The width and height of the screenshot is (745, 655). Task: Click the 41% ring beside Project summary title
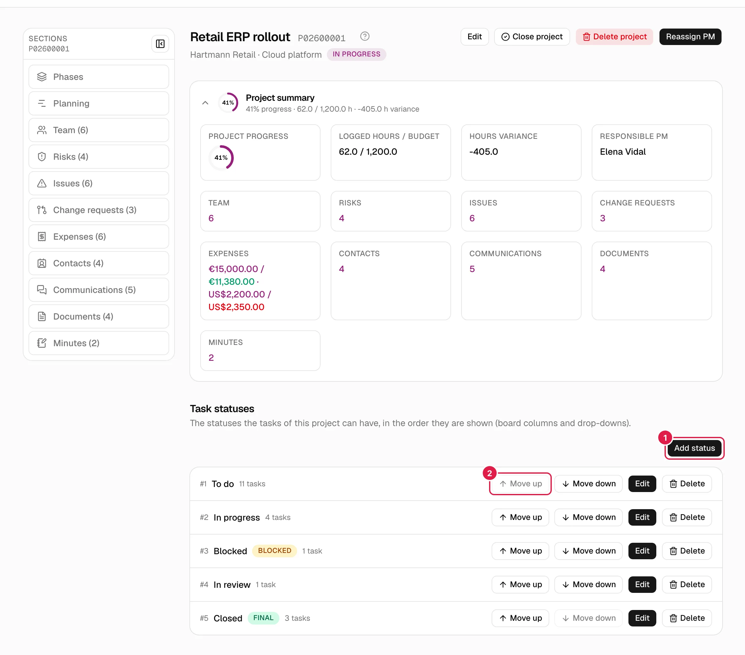[228, 103]
